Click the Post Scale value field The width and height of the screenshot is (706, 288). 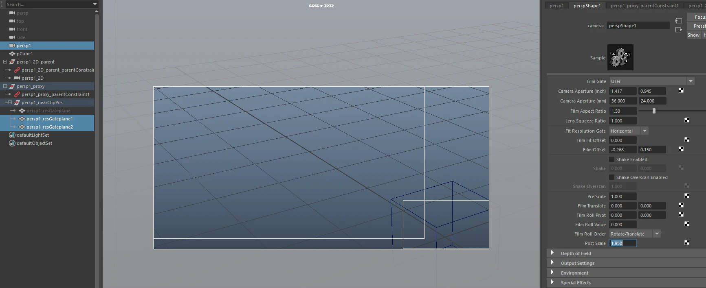tap(623, 243)
